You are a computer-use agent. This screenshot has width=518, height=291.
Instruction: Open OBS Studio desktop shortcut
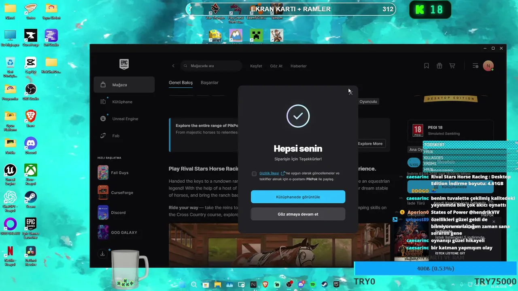point(31,92)
